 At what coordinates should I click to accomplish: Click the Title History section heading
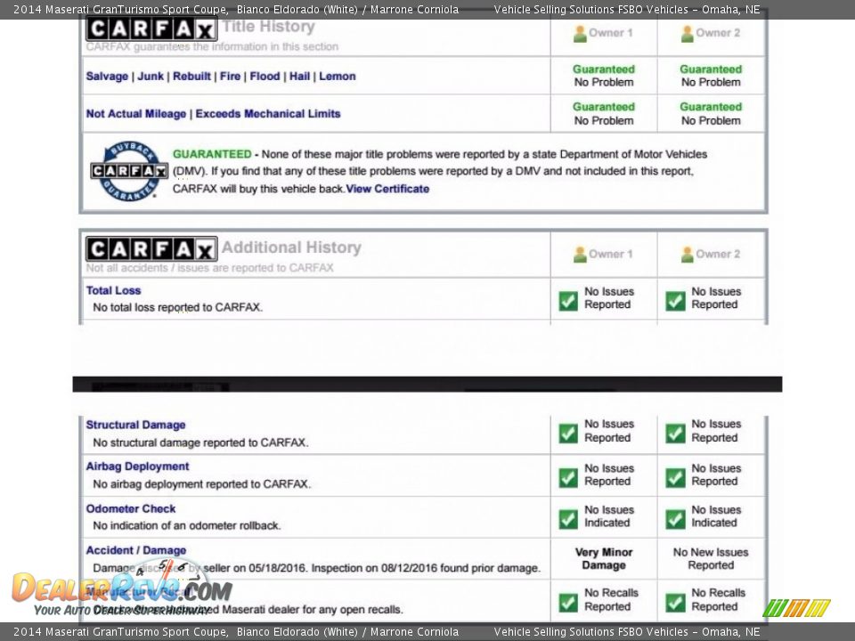pos(268,27)
